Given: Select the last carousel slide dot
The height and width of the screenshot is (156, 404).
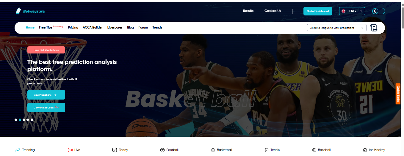Looking at the screenshot, I should [32, 120].
